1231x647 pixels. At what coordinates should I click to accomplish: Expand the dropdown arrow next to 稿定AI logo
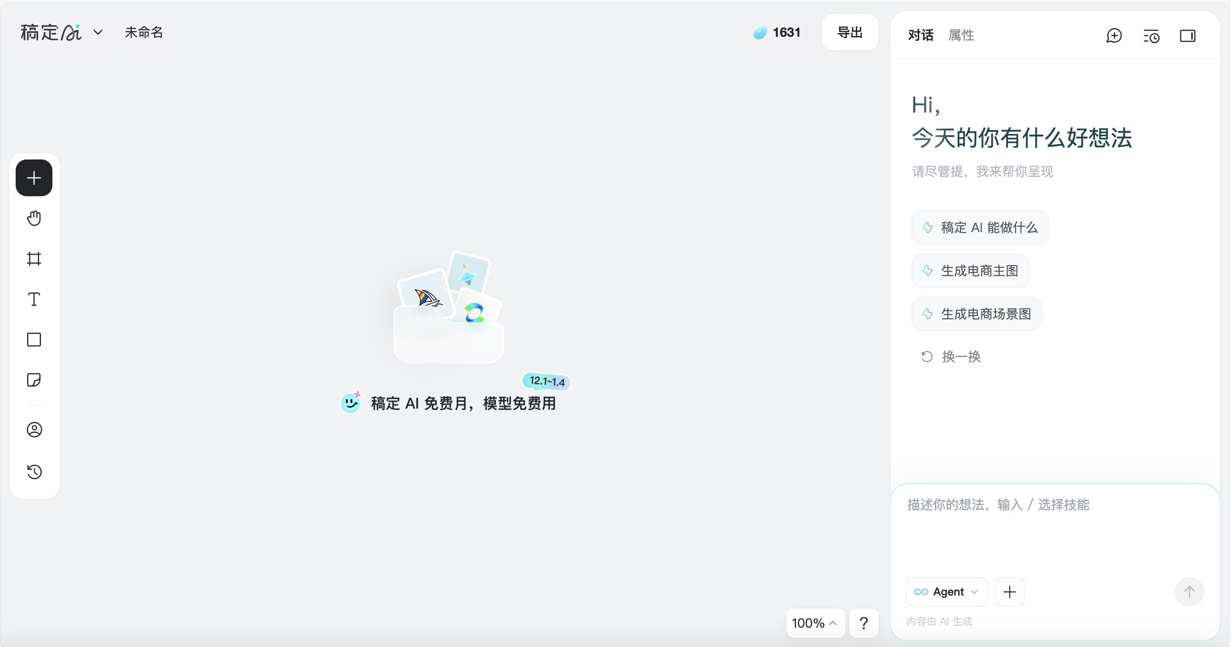pos(98,33)
